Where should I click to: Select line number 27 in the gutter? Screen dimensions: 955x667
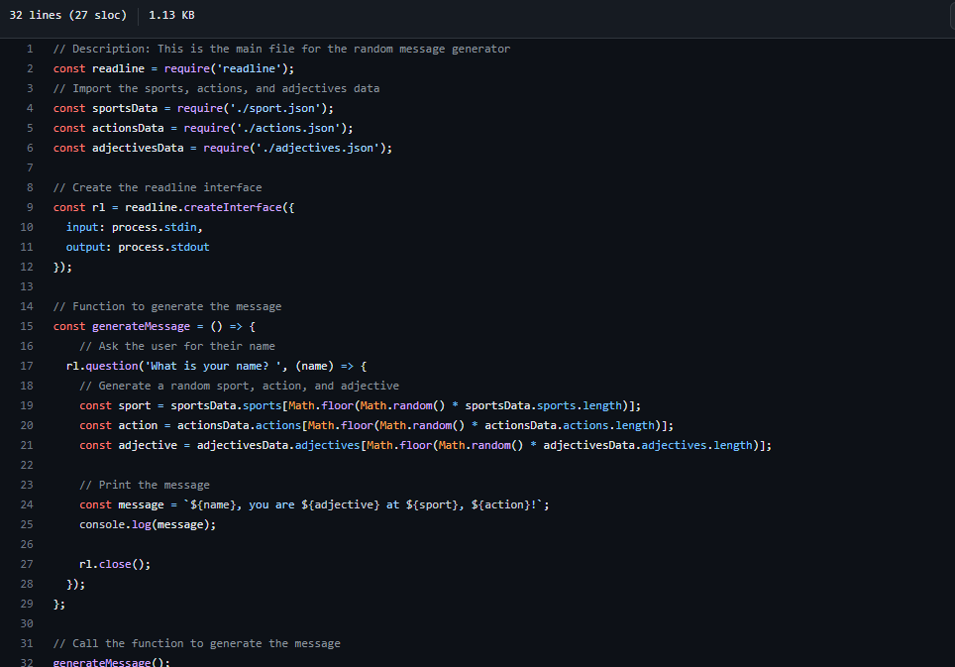coord(27,564)
